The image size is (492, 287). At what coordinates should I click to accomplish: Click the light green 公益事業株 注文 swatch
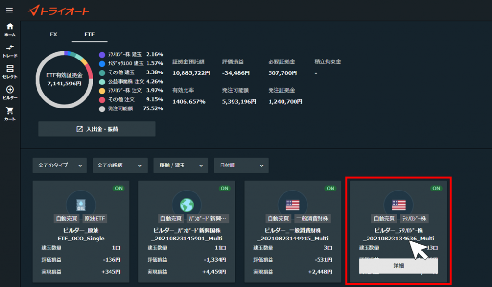click(x=102, y=82)
